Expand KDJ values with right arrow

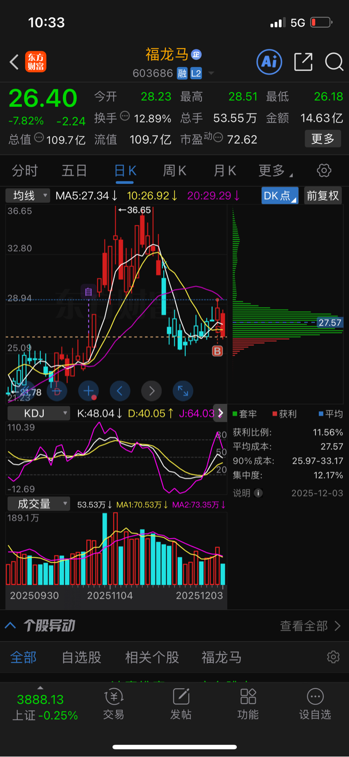[220, 413]
